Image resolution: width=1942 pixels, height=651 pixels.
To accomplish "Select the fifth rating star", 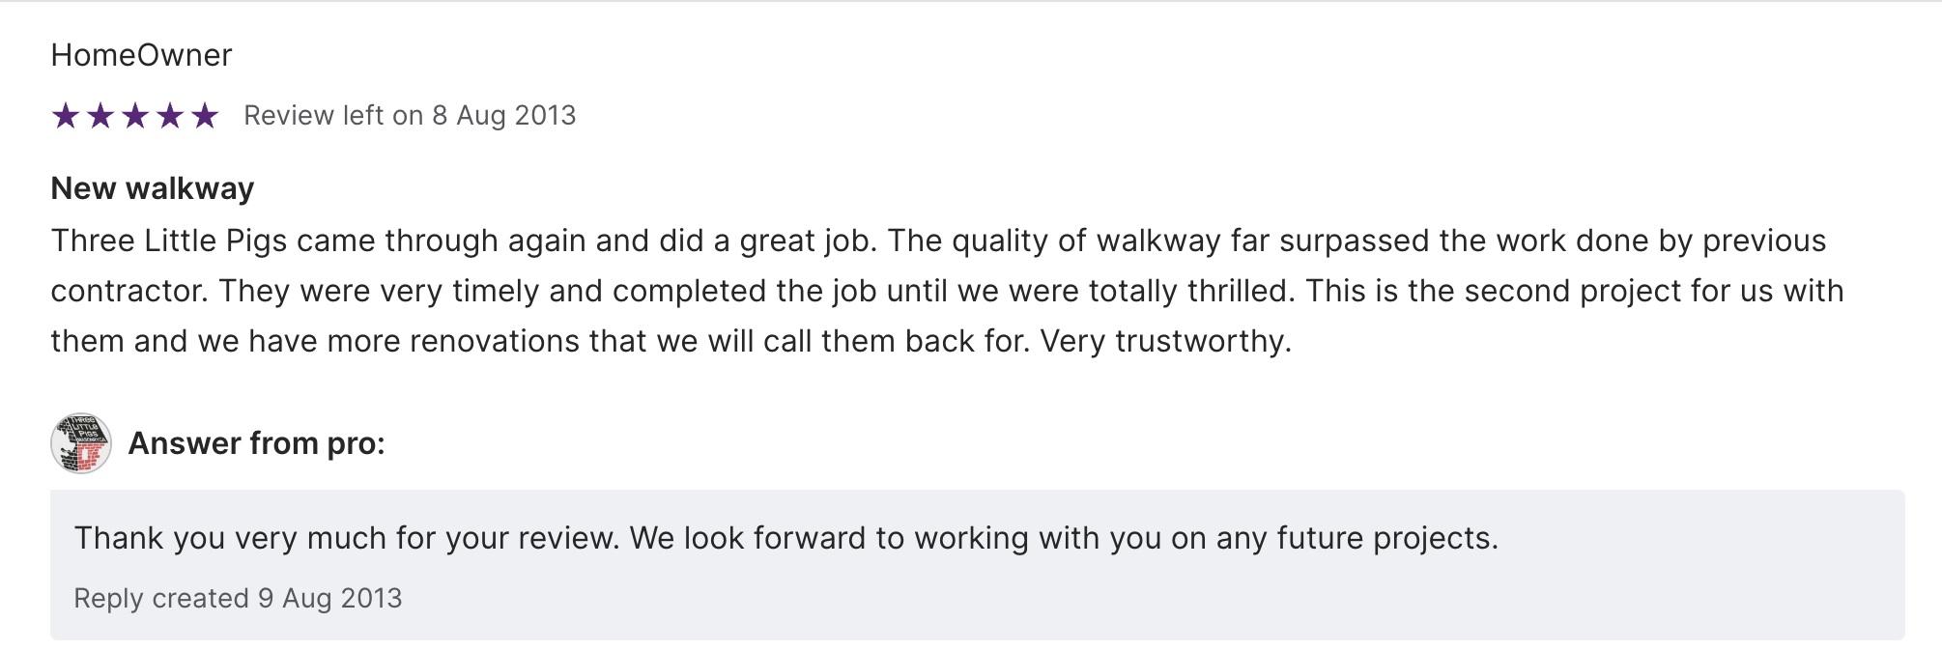I will pos(205,116).
